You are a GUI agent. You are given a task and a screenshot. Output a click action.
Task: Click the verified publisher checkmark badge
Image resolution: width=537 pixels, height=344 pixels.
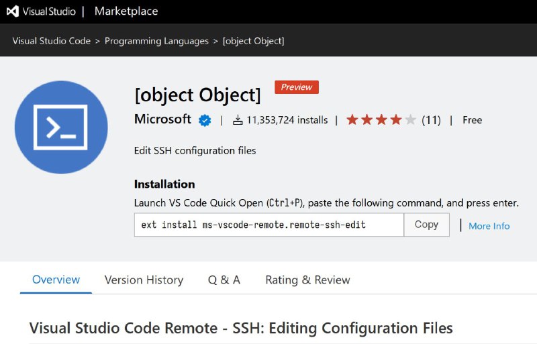pos(205,120)
